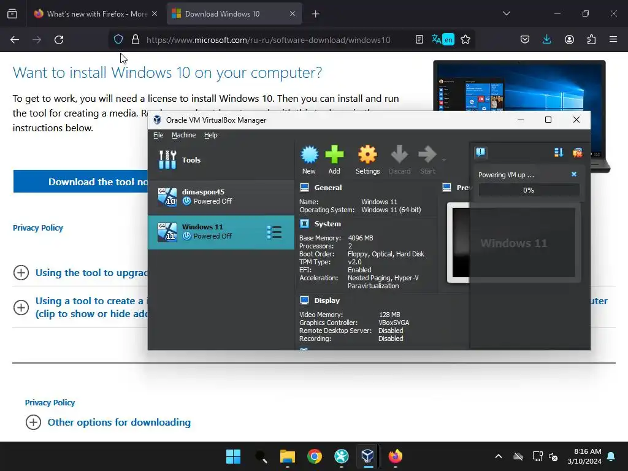Click the sort notifications icon
628x471 pixels.
pos(558,152)
